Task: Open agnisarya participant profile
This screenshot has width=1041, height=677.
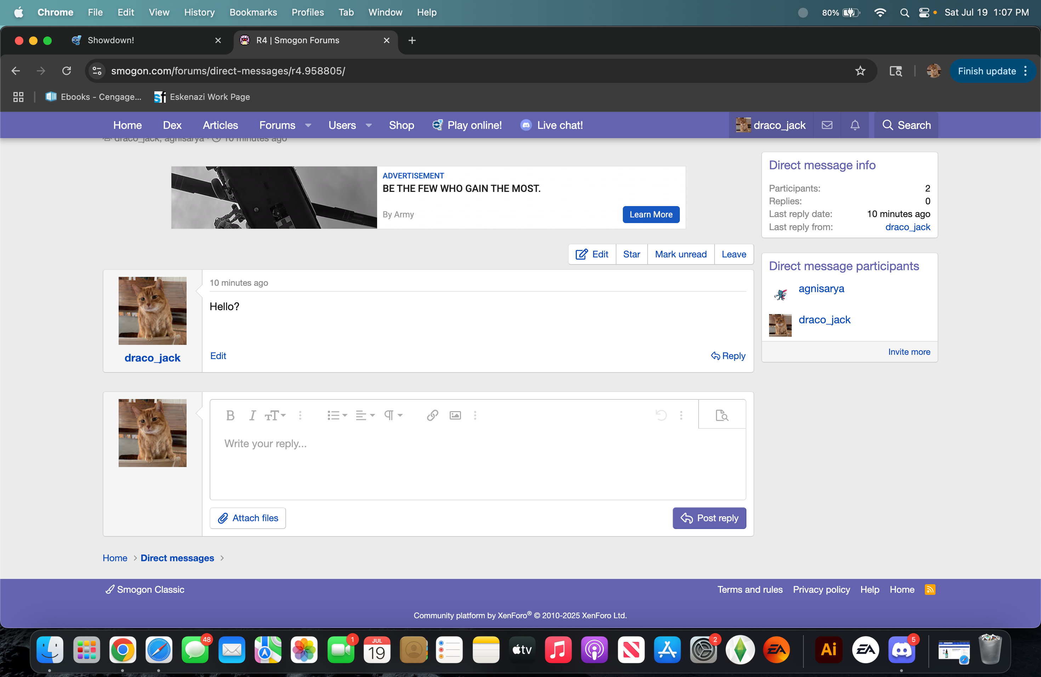Action: 821,289
